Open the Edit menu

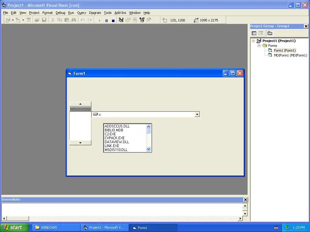(x=14, y=13)
